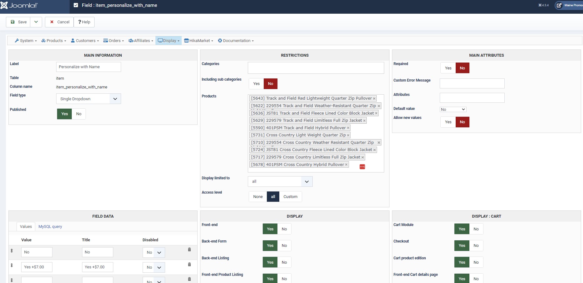This screenshot has height=283, width=583.
Task: Set Required to Yes
Action: [448, 68]
